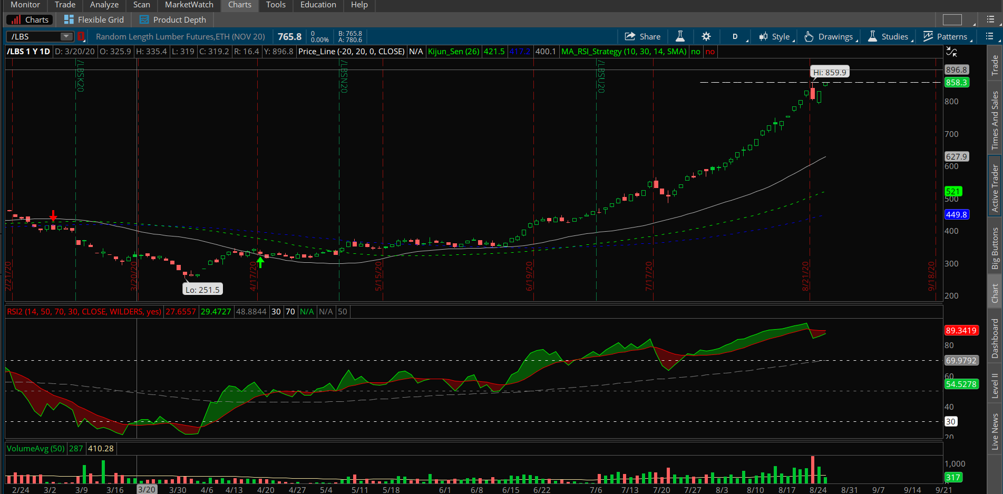This screenshot has height=494, width=1003.
Task: Open the /LBS symbol dropdown
Action: pos(65,36)
